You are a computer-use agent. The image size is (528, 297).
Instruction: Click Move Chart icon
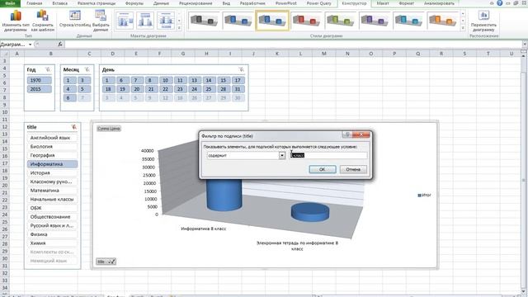(484, 16)
